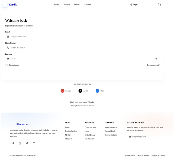The image size is (174, 161).
Task: Click the Kartify brand name
Action: [x=13, y=5]
